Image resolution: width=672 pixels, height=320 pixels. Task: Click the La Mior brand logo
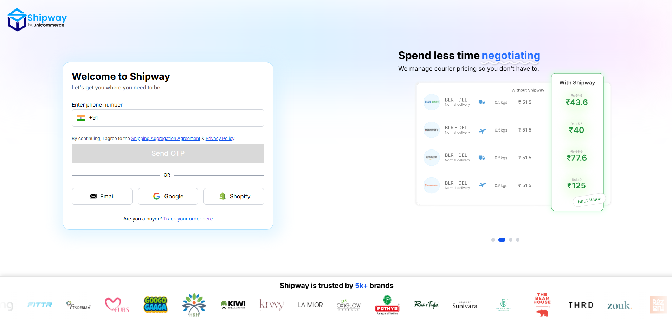coord(310,305)
